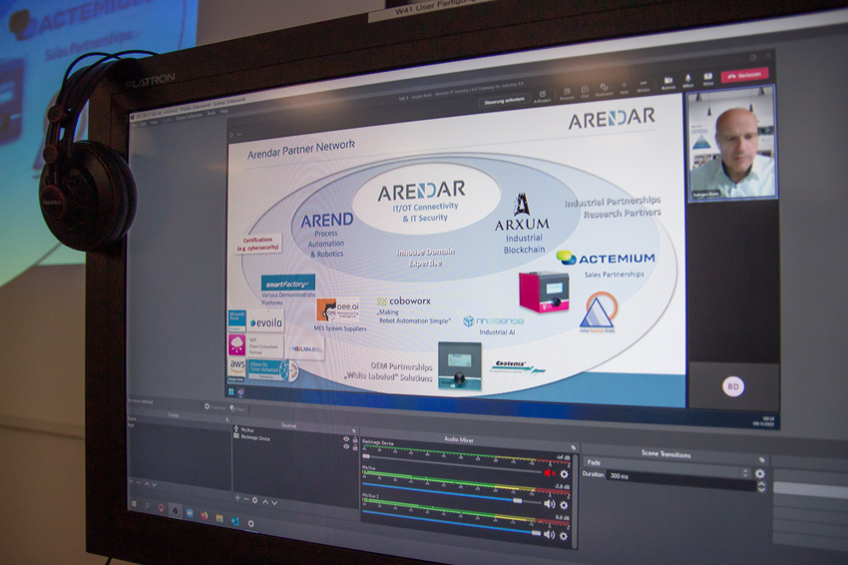Screen dimensions: 848x565
Task: Open the OBS Tools menu
Action: coord(211,113)
